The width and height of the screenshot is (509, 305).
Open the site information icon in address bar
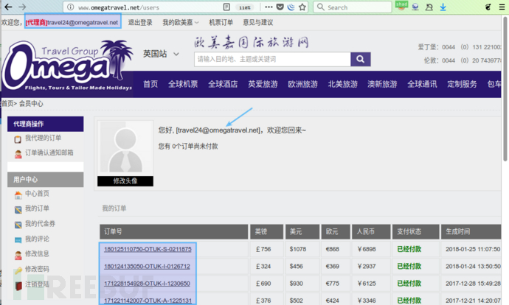pos(70,7)
